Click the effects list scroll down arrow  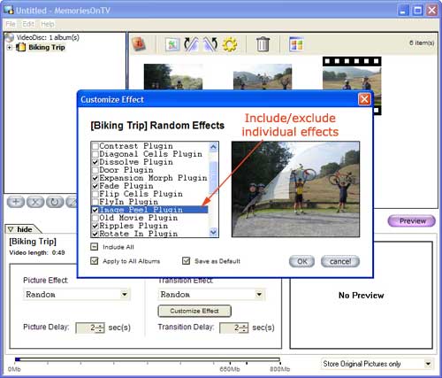(213, 233)
